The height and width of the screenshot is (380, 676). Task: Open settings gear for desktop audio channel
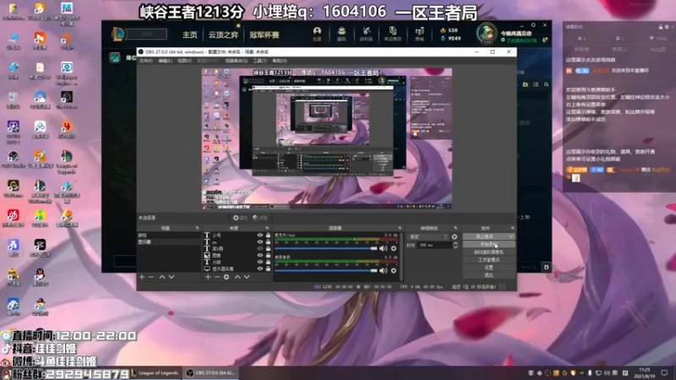(x=394, y=270)
